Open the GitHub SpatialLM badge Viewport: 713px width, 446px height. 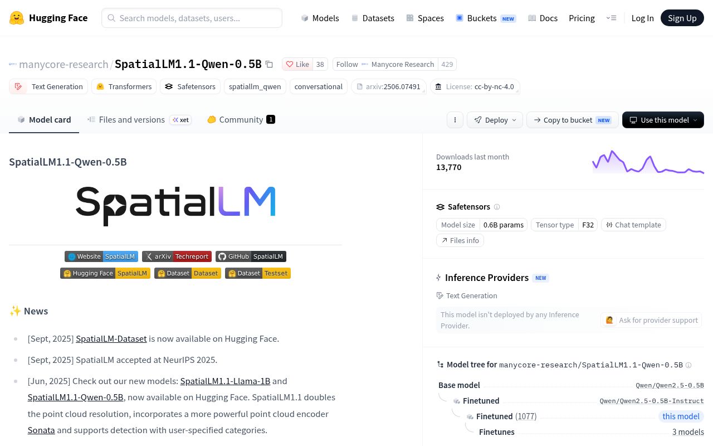pyautogui.click(x=251, y=256)
